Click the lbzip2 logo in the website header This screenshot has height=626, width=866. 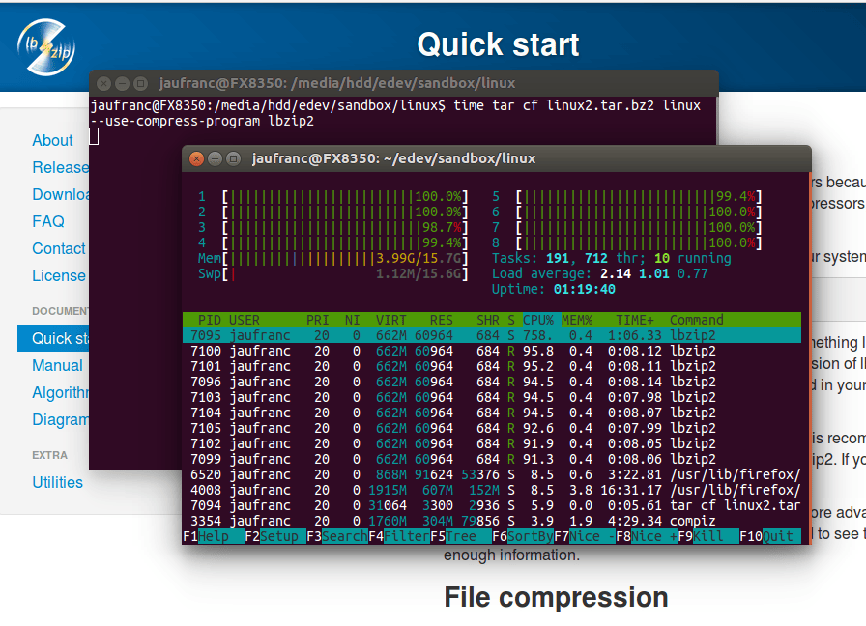pyautogui.click(x=46, y=47)
